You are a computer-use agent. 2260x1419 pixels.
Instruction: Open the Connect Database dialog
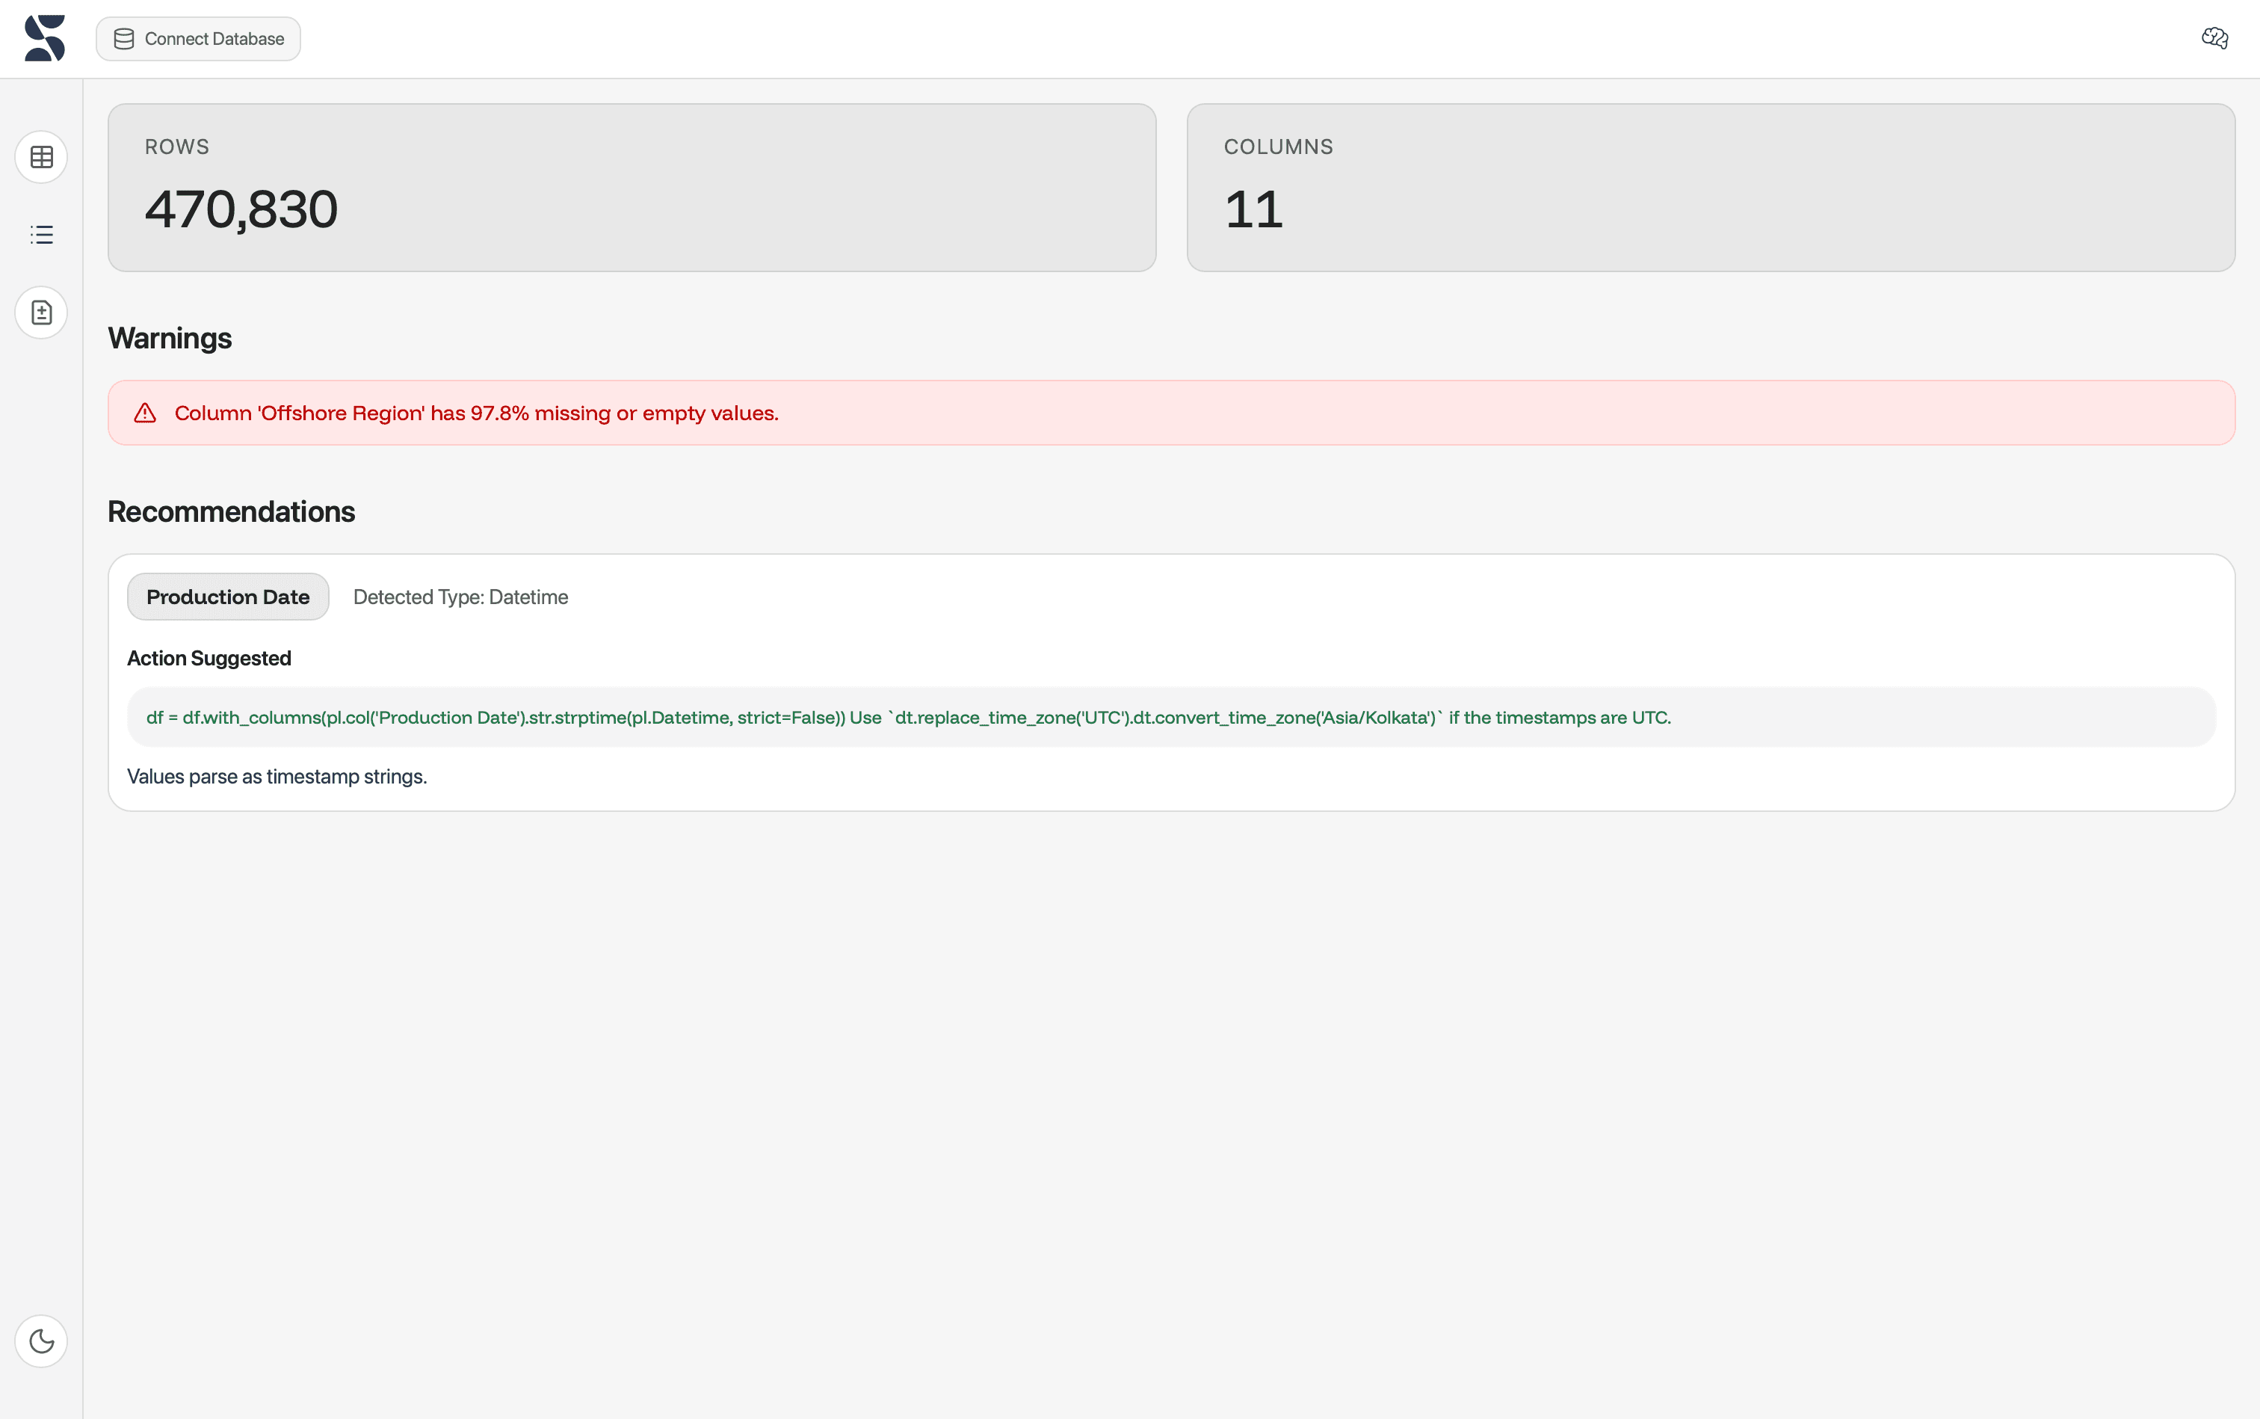tap(198, 38)
